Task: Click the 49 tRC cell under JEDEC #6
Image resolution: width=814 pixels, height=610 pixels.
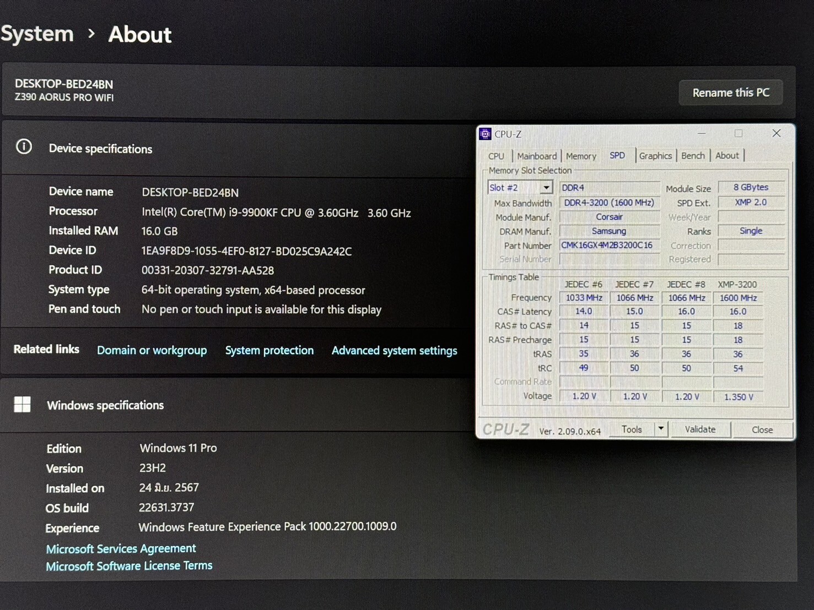Action: pos(584,368)
